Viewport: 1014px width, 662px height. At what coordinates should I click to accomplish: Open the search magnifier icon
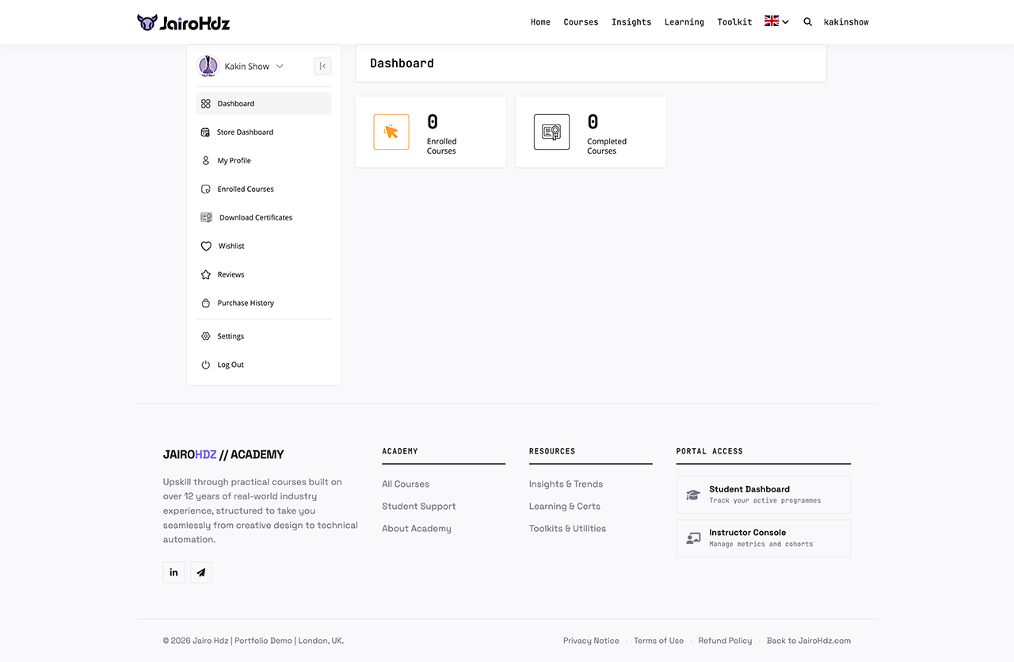(807, 22)
